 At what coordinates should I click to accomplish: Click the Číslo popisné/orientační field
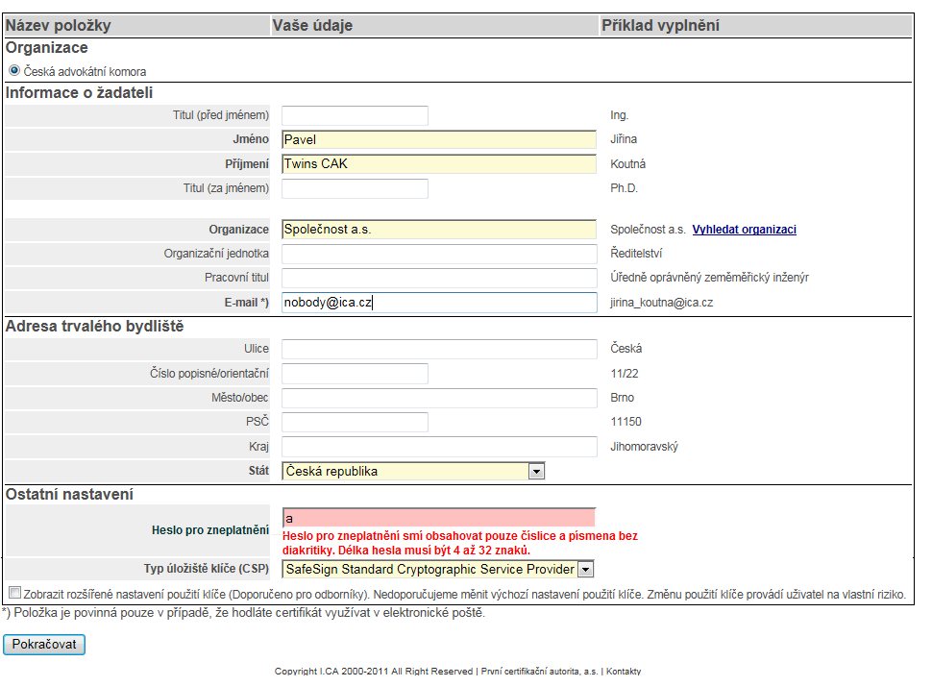(x=355, y=374)
